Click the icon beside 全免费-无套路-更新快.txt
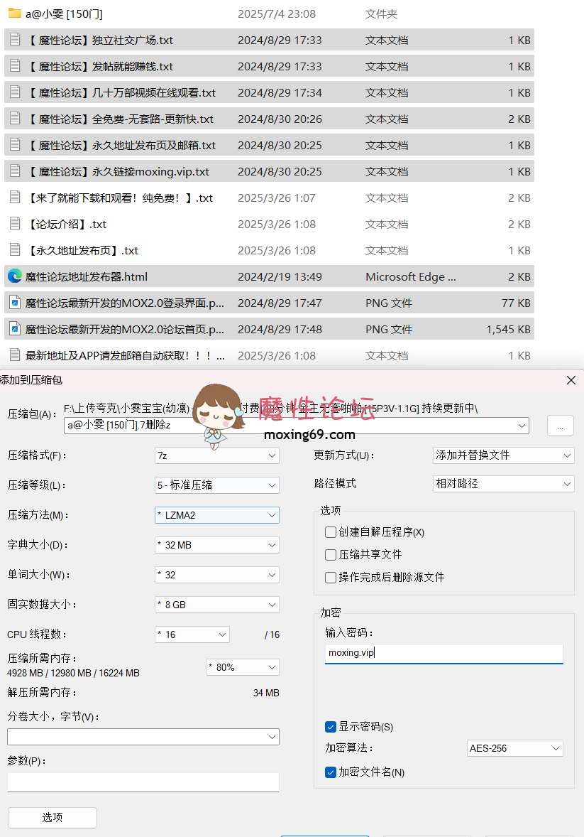584x837 pixels. click(x=15, y=118)
